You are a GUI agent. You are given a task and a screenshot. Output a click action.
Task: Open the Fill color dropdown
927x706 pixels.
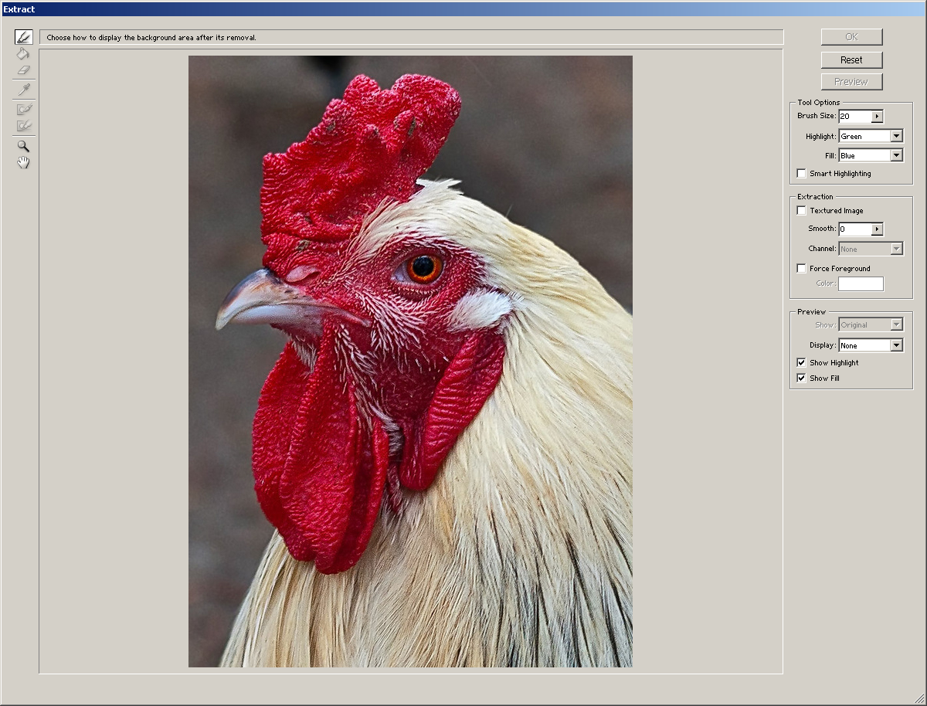click(896, 155)
